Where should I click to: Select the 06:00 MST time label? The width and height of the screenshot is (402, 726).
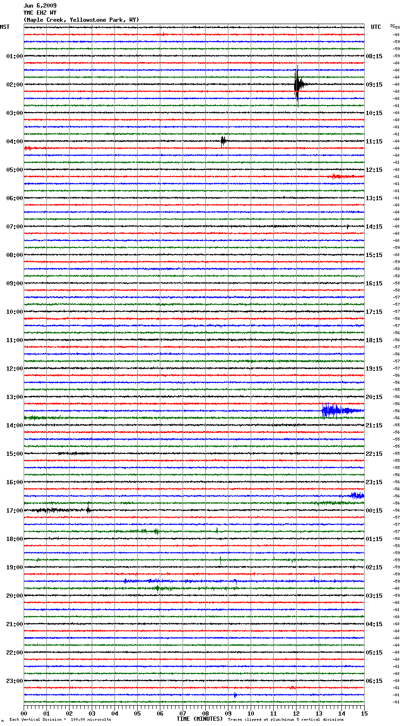click(x=15, y=198)
